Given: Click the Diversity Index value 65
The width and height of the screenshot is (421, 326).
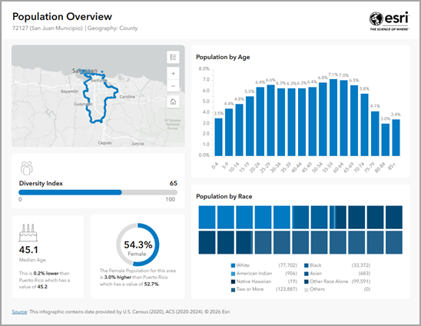Looking at the screenshot, I should click(x=173, y=183).
